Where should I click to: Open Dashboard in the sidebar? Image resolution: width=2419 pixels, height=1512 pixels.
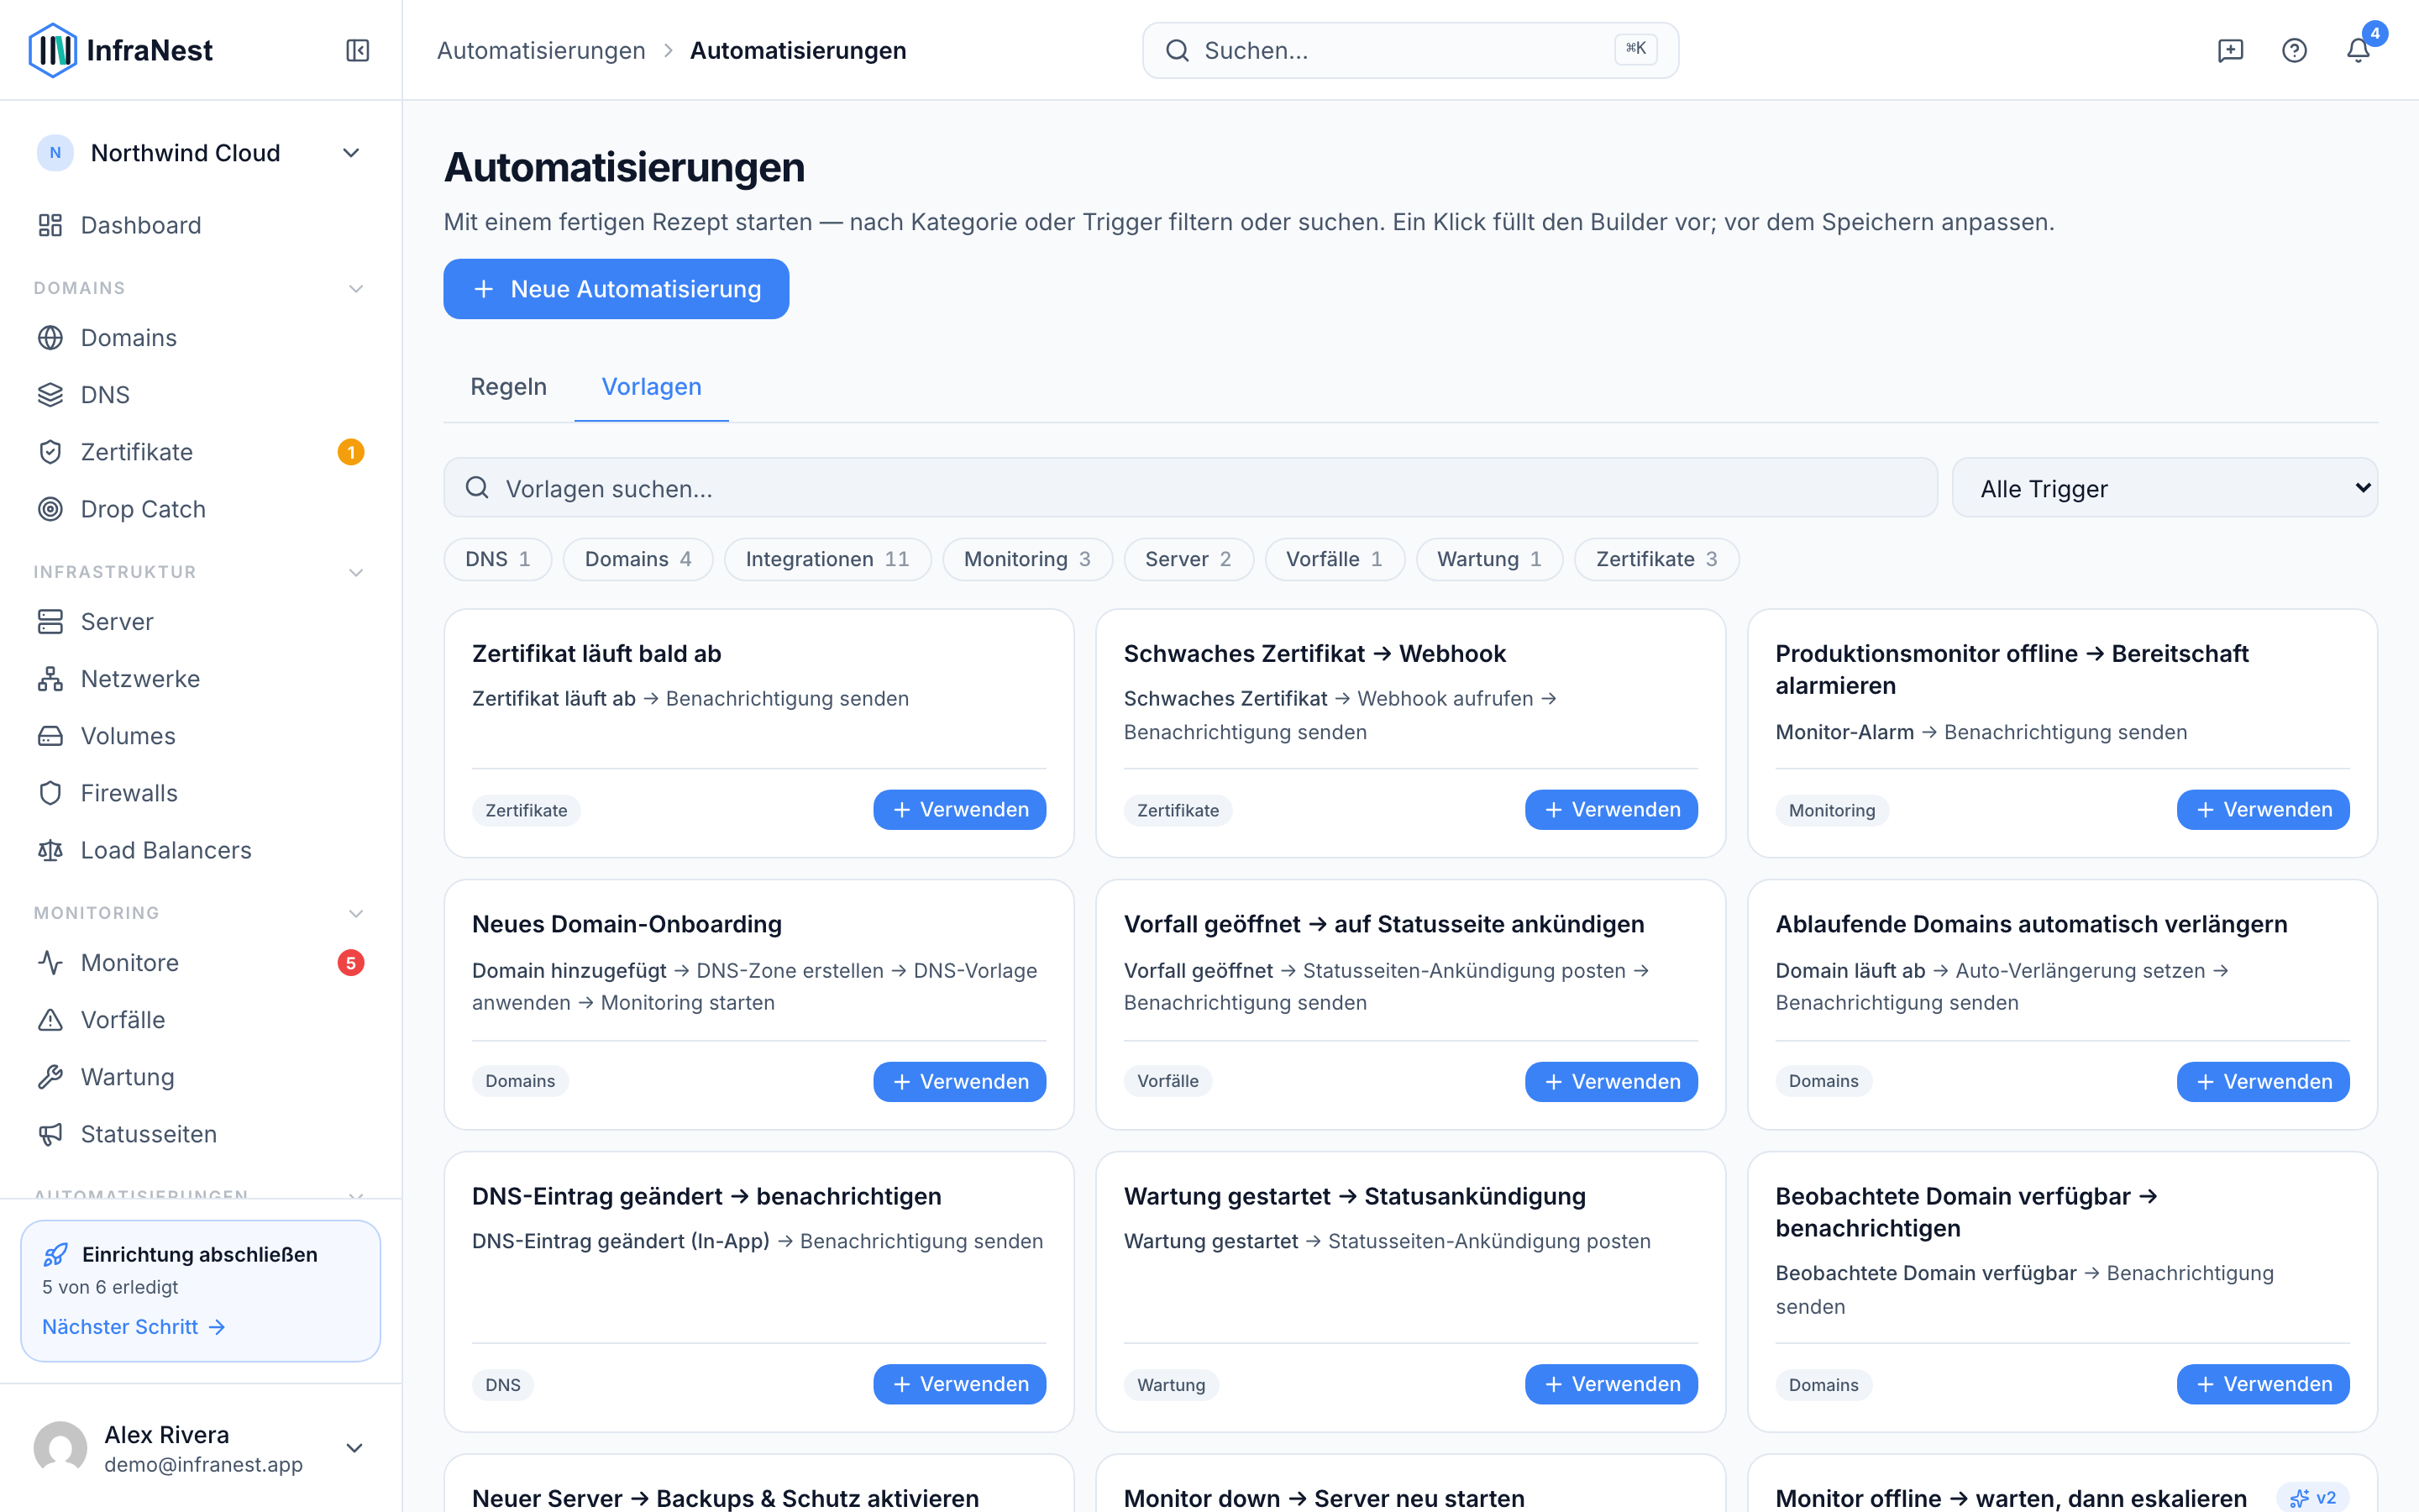[x=200, y=225]
